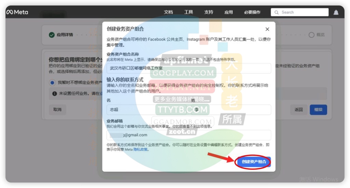Select the 我暂时不想绑定业务资产 radio button
Image resolution: width=350 pixels, height=188 pixels.
point(52,83)
